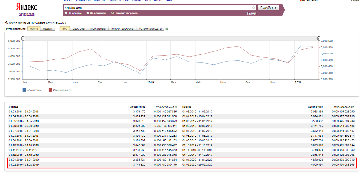Viewport: 360px width, 174px height.
Task: Open the help icon next to device tabs
Action: click(166, 29)
